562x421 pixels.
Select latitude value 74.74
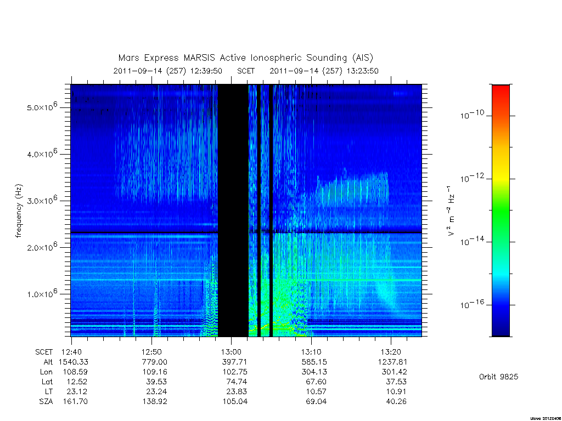coord(237,382)
